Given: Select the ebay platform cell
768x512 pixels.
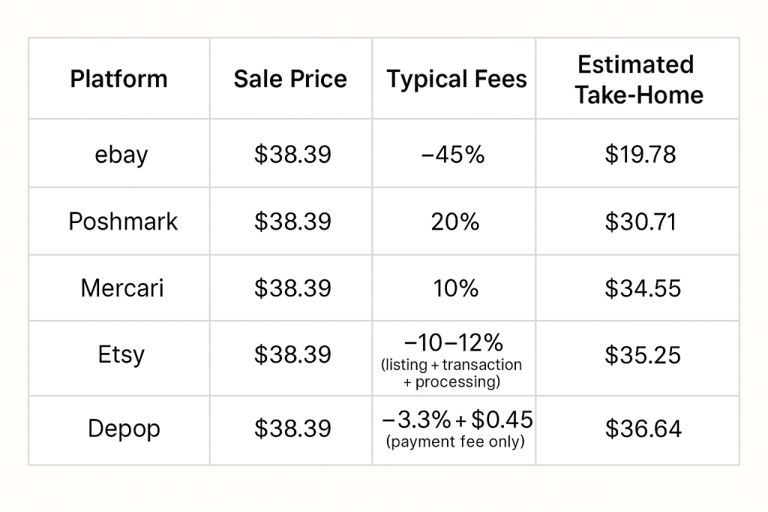Looking at the screenshot, I should click(121, 155).
